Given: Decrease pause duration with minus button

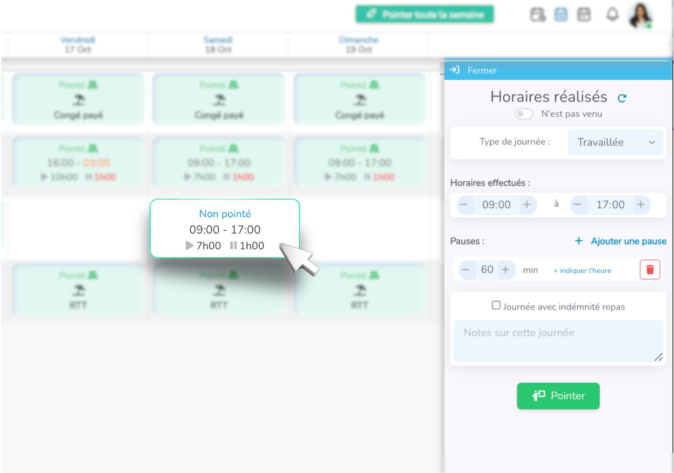Looking at the screenshot, I should tap(466, 270).
